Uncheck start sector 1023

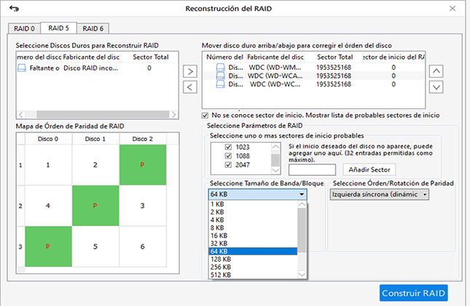(228, 147)
